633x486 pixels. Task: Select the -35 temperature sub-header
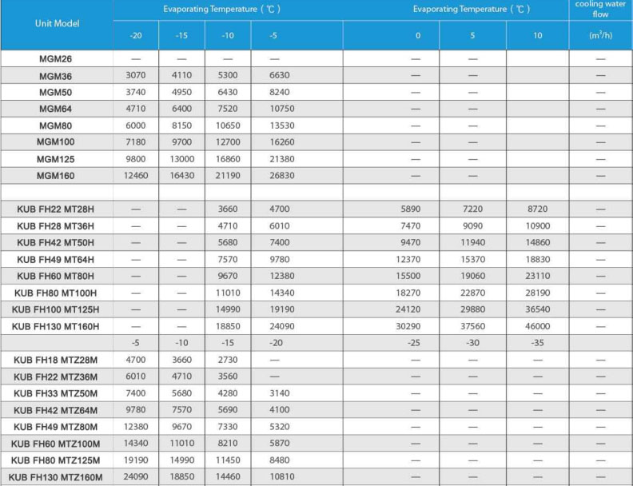[538, 343]
